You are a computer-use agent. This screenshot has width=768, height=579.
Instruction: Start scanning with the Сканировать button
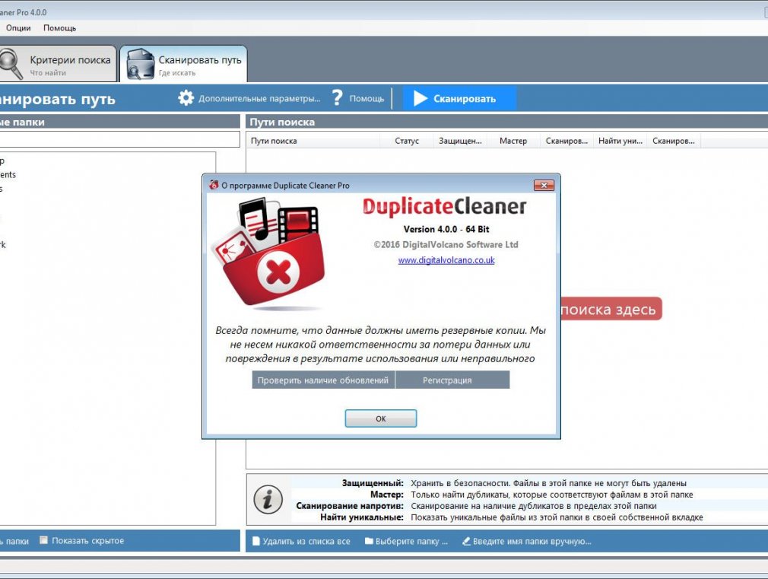[x=459, y=99]
